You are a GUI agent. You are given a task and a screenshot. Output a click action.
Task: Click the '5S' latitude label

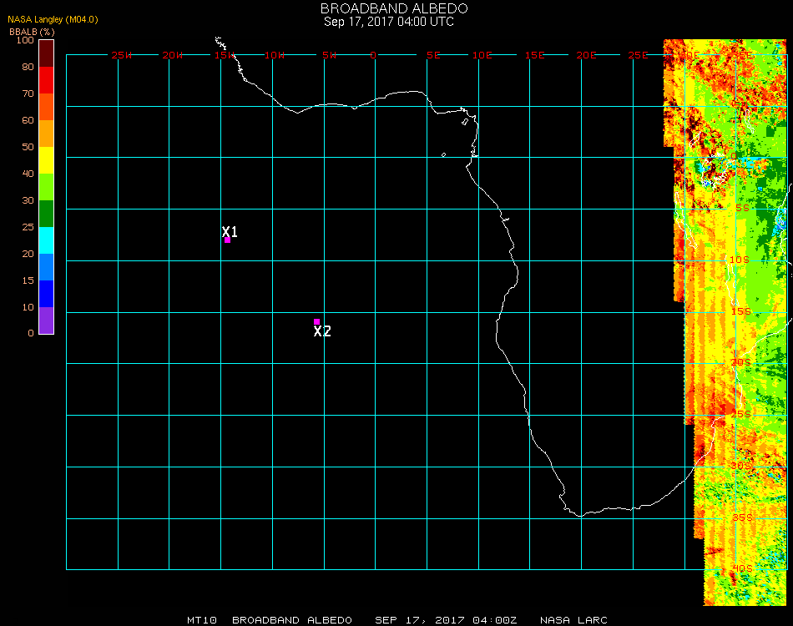[x=742, y=209]
